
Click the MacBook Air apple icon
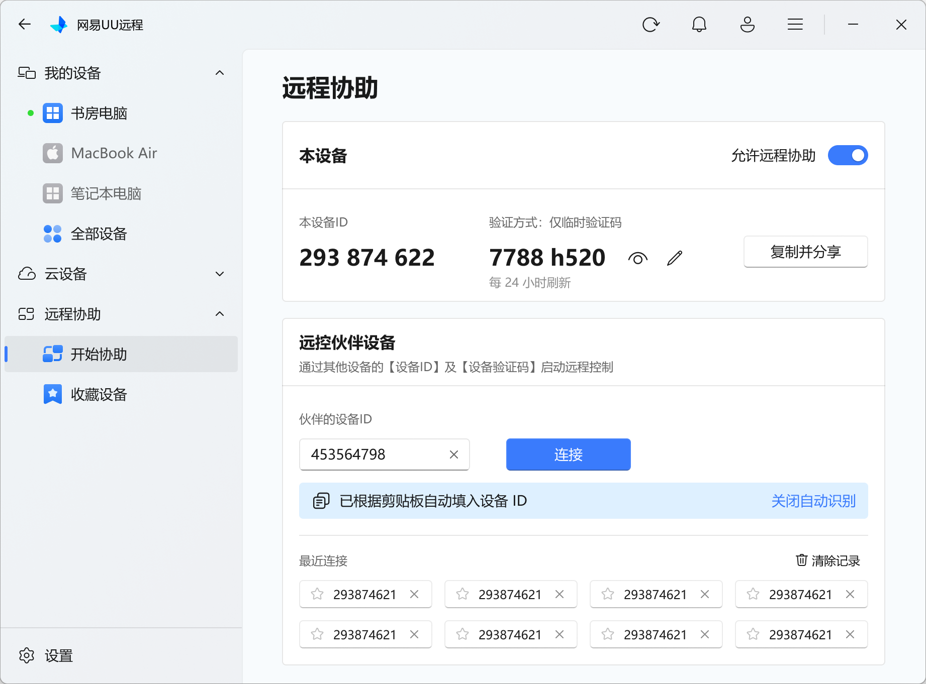click(x=52, y=153)
